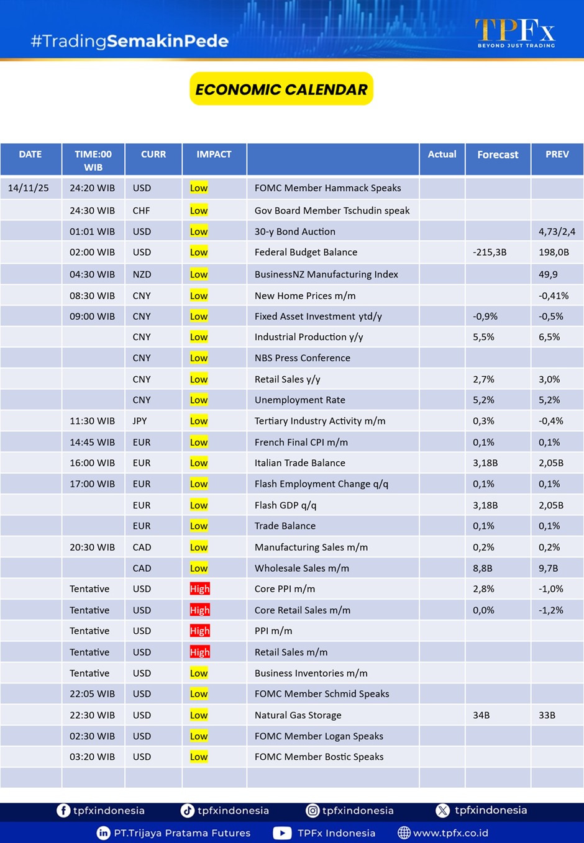This screenshot has width=584, height=843.
Task: Click the PREV column header
Action: [x=557, y=155]
